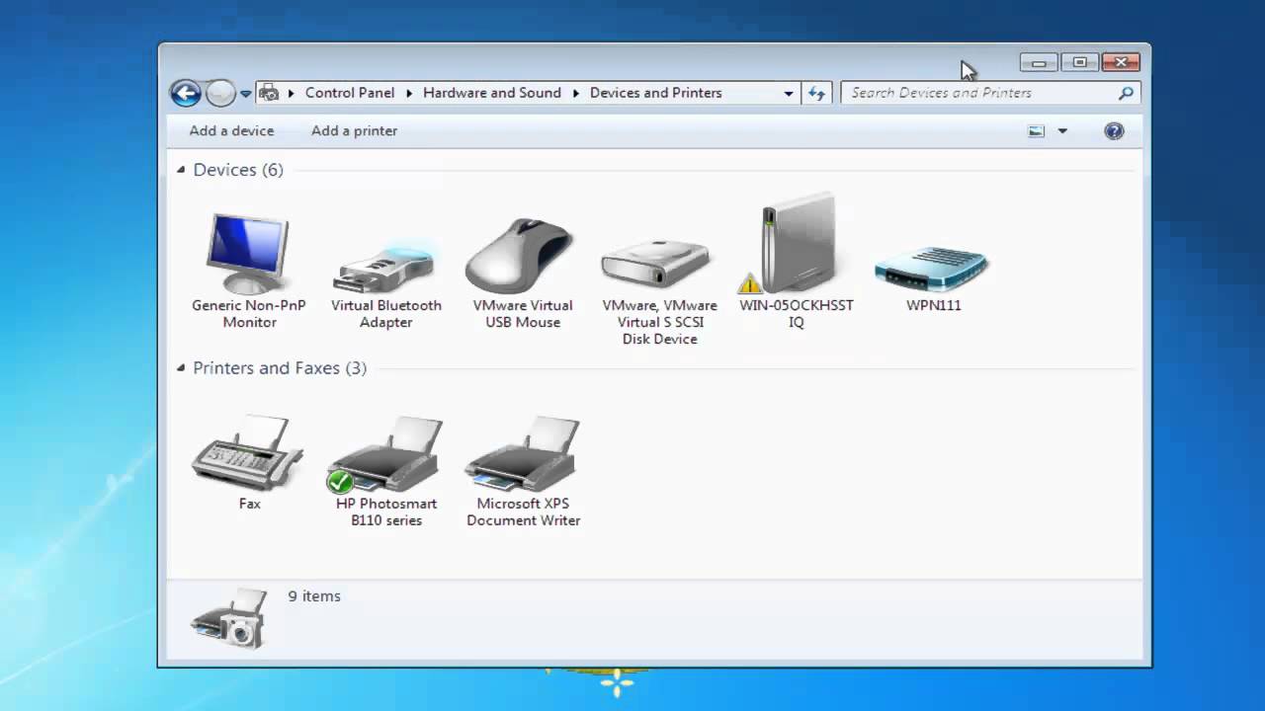The image size is (1265, 711).
Task: Open the Fax device
Action: pyautogui.click(x=248, y=452)
